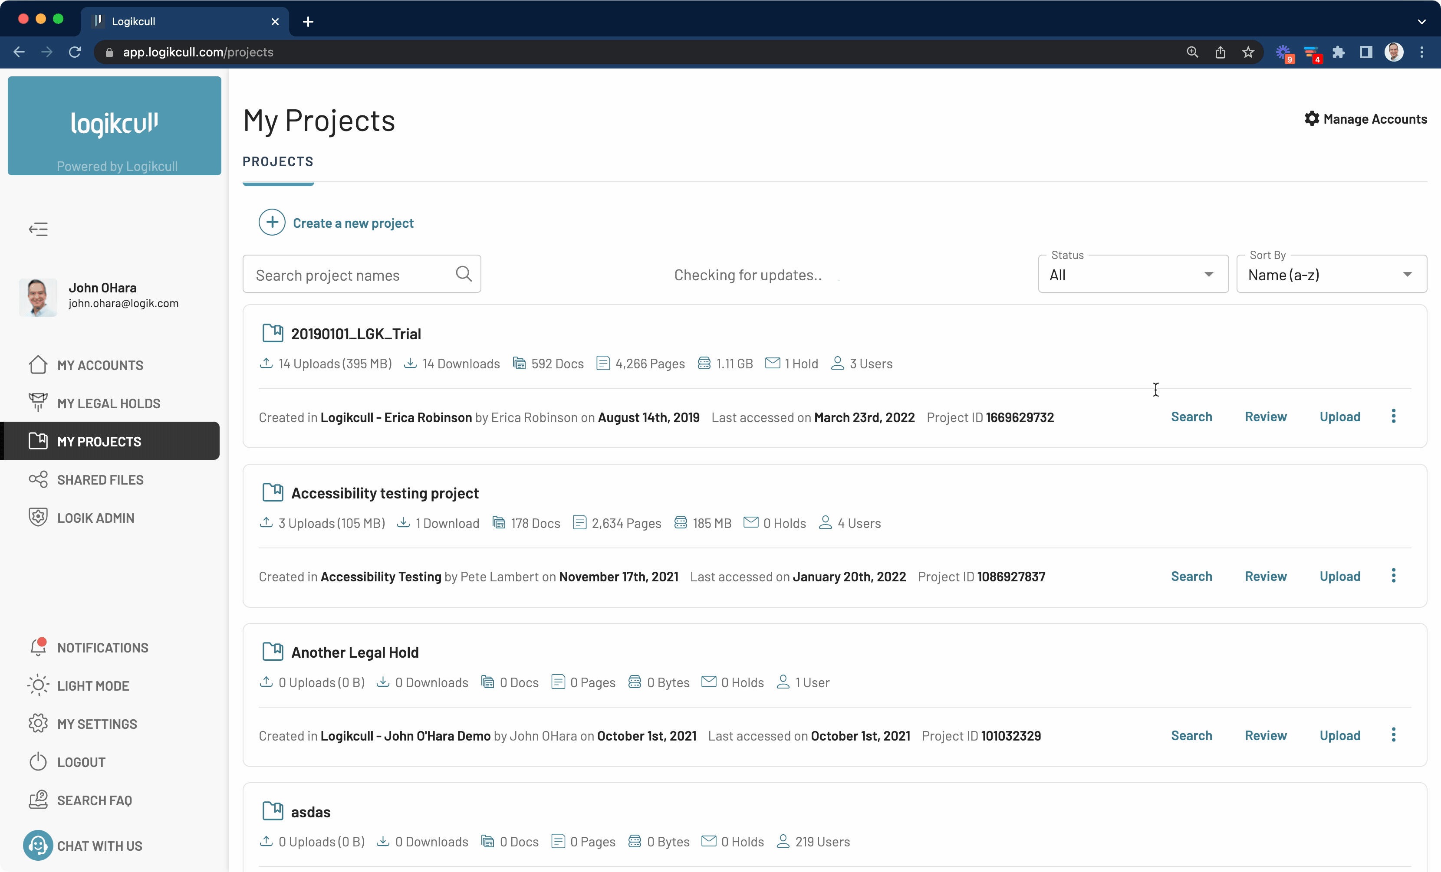Viewport: 1441px width, 872px height.
Task: Click Manage Accounts gear link
Action: [x=1365, y=118]
